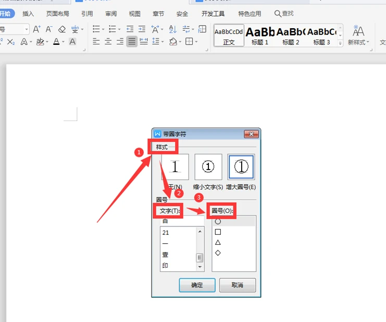Select the 增大圈号(E) style option
This screenshot has width=386, height=322.
(x=241, y=167)
